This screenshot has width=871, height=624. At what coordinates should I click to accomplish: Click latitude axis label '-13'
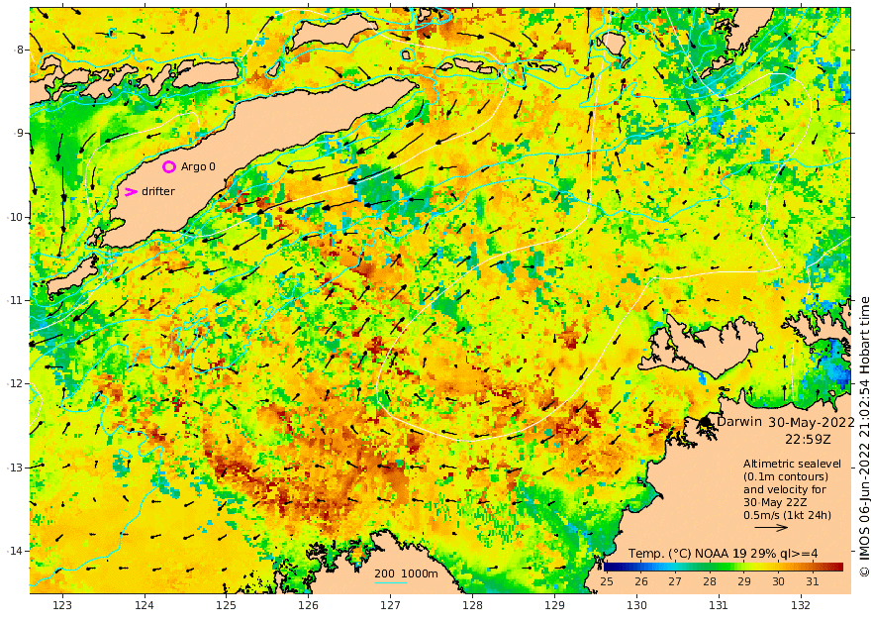point(16,468)
